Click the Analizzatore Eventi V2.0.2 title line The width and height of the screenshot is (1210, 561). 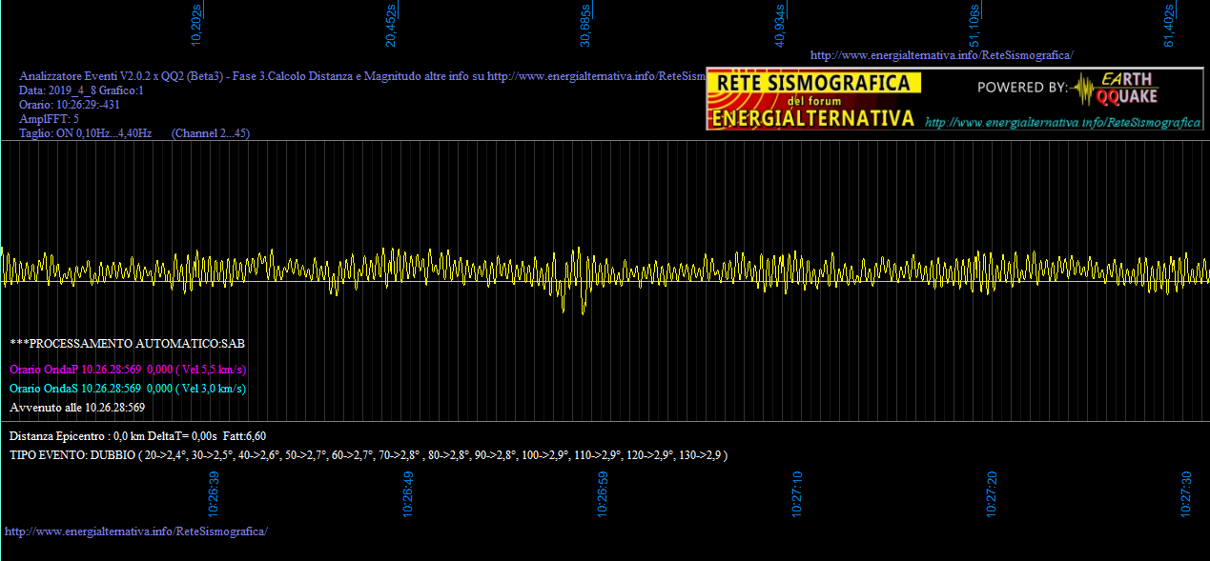click(x=362, y=76)
